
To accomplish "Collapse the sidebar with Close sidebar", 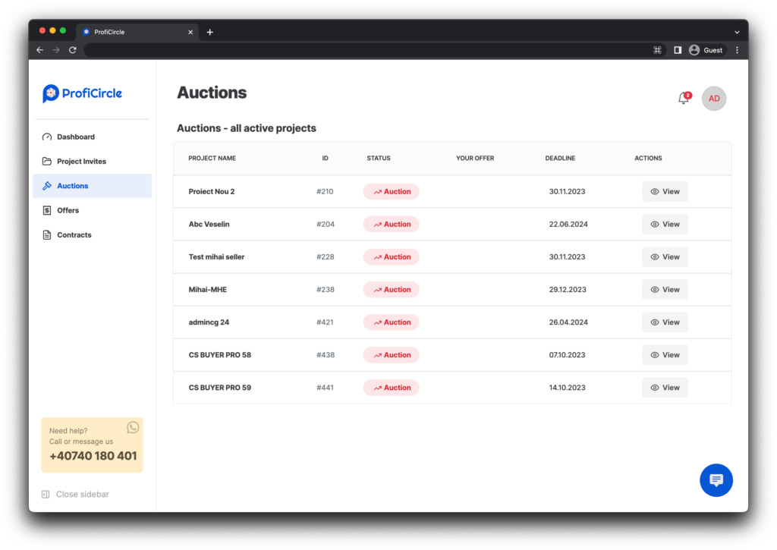I will tap(76, 494).
